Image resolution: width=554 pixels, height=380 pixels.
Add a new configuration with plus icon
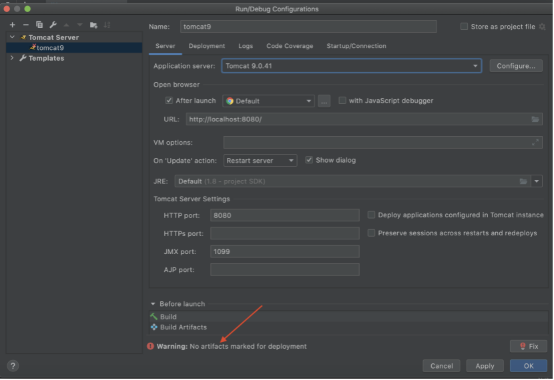(13, 25)
